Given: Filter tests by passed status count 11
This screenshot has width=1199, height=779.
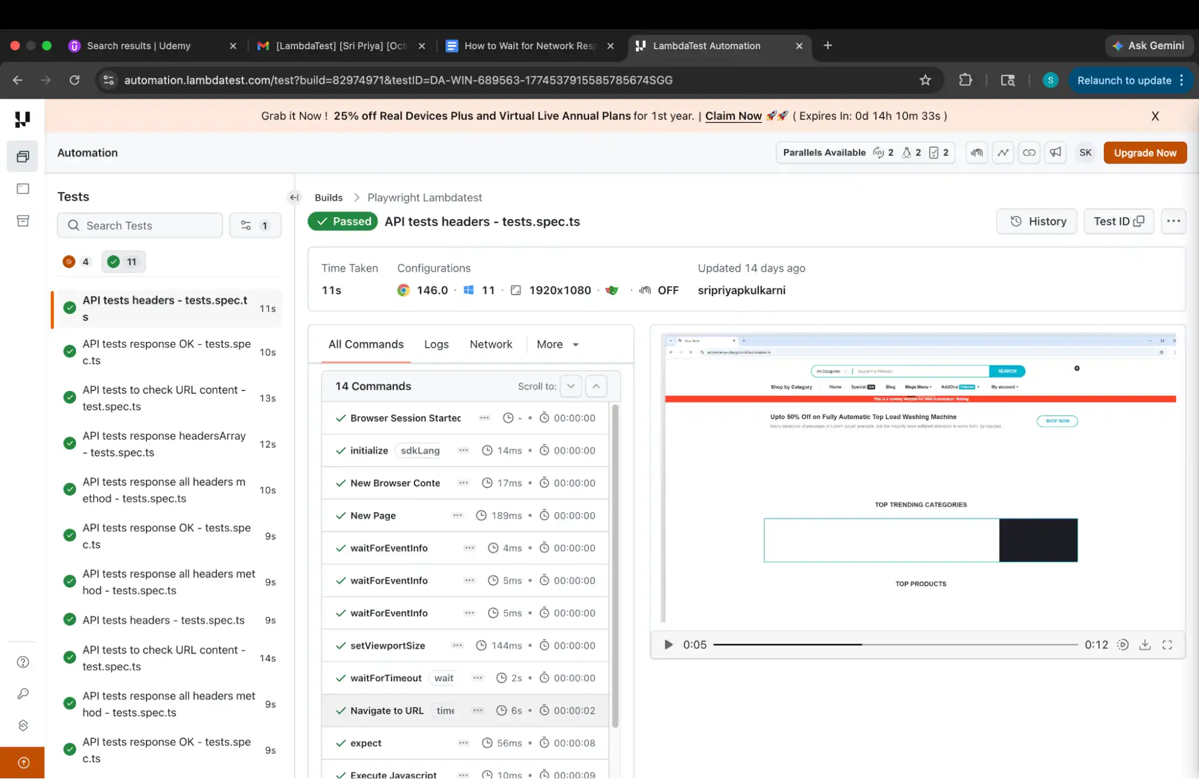Looking at the screenshot, I should point(123,261).
